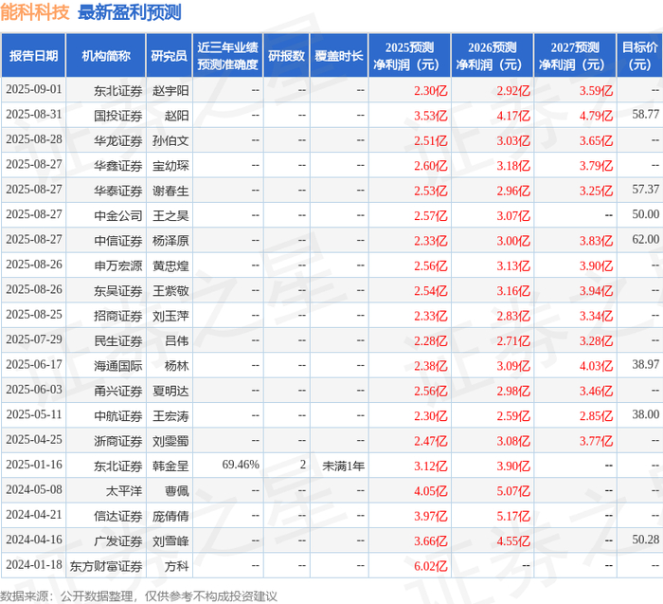Select researcher 韩金呈

170,466
